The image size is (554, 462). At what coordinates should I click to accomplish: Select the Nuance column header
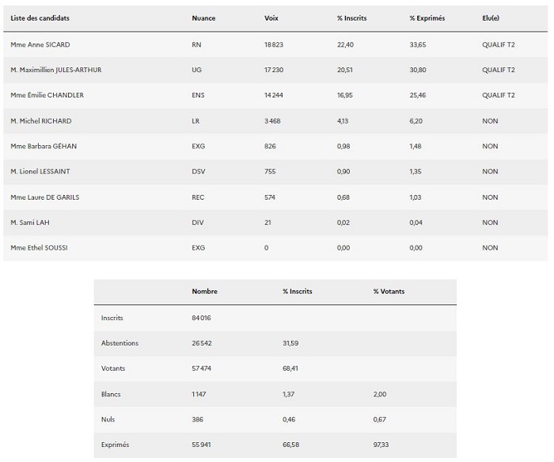[203, 18]
